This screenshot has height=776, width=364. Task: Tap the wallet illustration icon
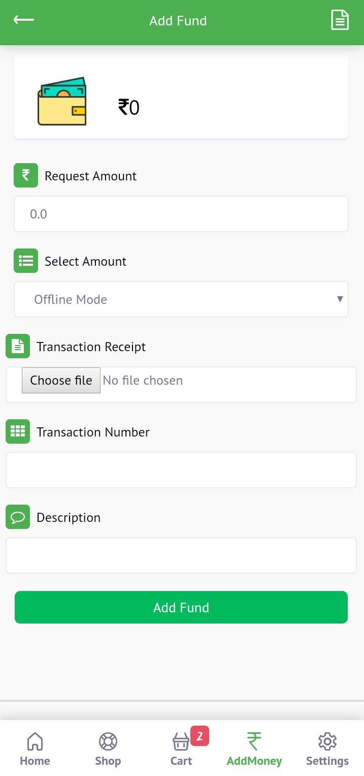click(62, 102)
